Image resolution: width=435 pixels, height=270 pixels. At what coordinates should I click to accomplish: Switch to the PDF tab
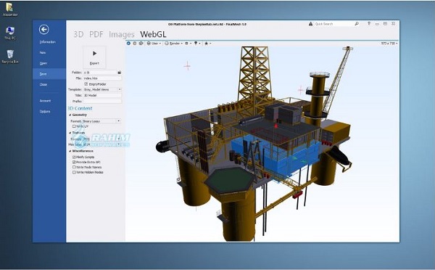(x=96, y=34)
